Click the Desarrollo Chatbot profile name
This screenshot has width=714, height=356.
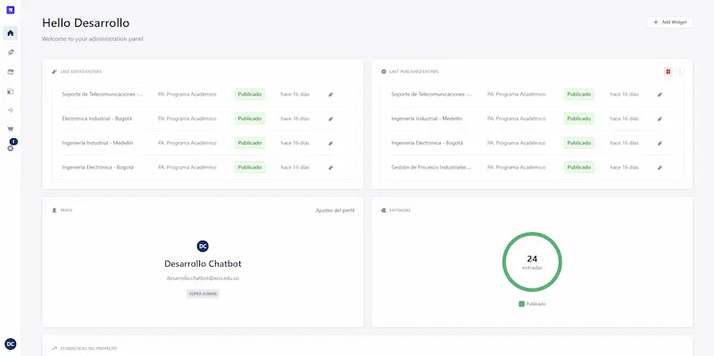tap(203, 263)
